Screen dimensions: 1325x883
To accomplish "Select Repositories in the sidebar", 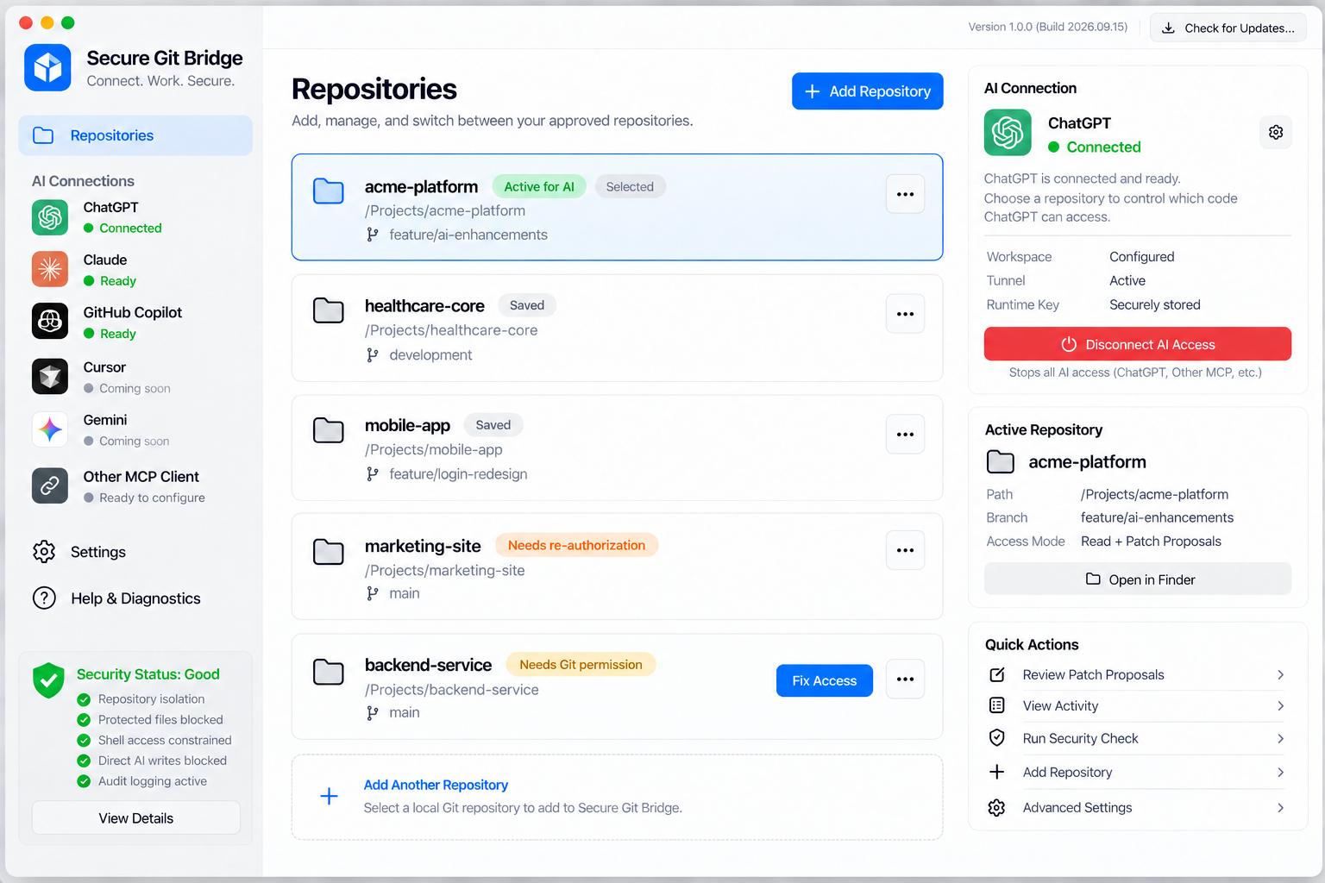I will tap(135, 135).
